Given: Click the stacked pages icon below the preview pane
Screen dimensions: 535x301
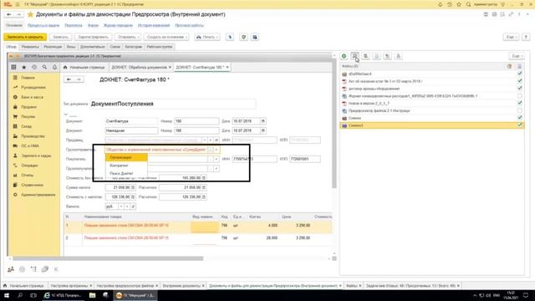Looking at the screenshot, I should [x=44, y=269].
